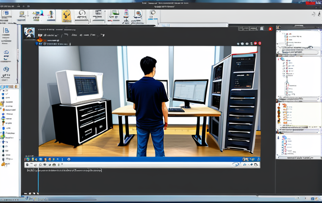This screenshot has width=322, height=203.
Task: Click the orange oval icon below the avatar
Action: (x=40, y=40)
